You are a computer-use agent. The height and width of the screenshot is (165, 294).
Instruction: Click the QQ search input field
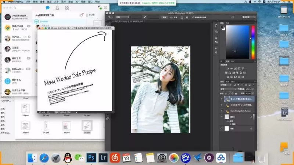point(22,8)
